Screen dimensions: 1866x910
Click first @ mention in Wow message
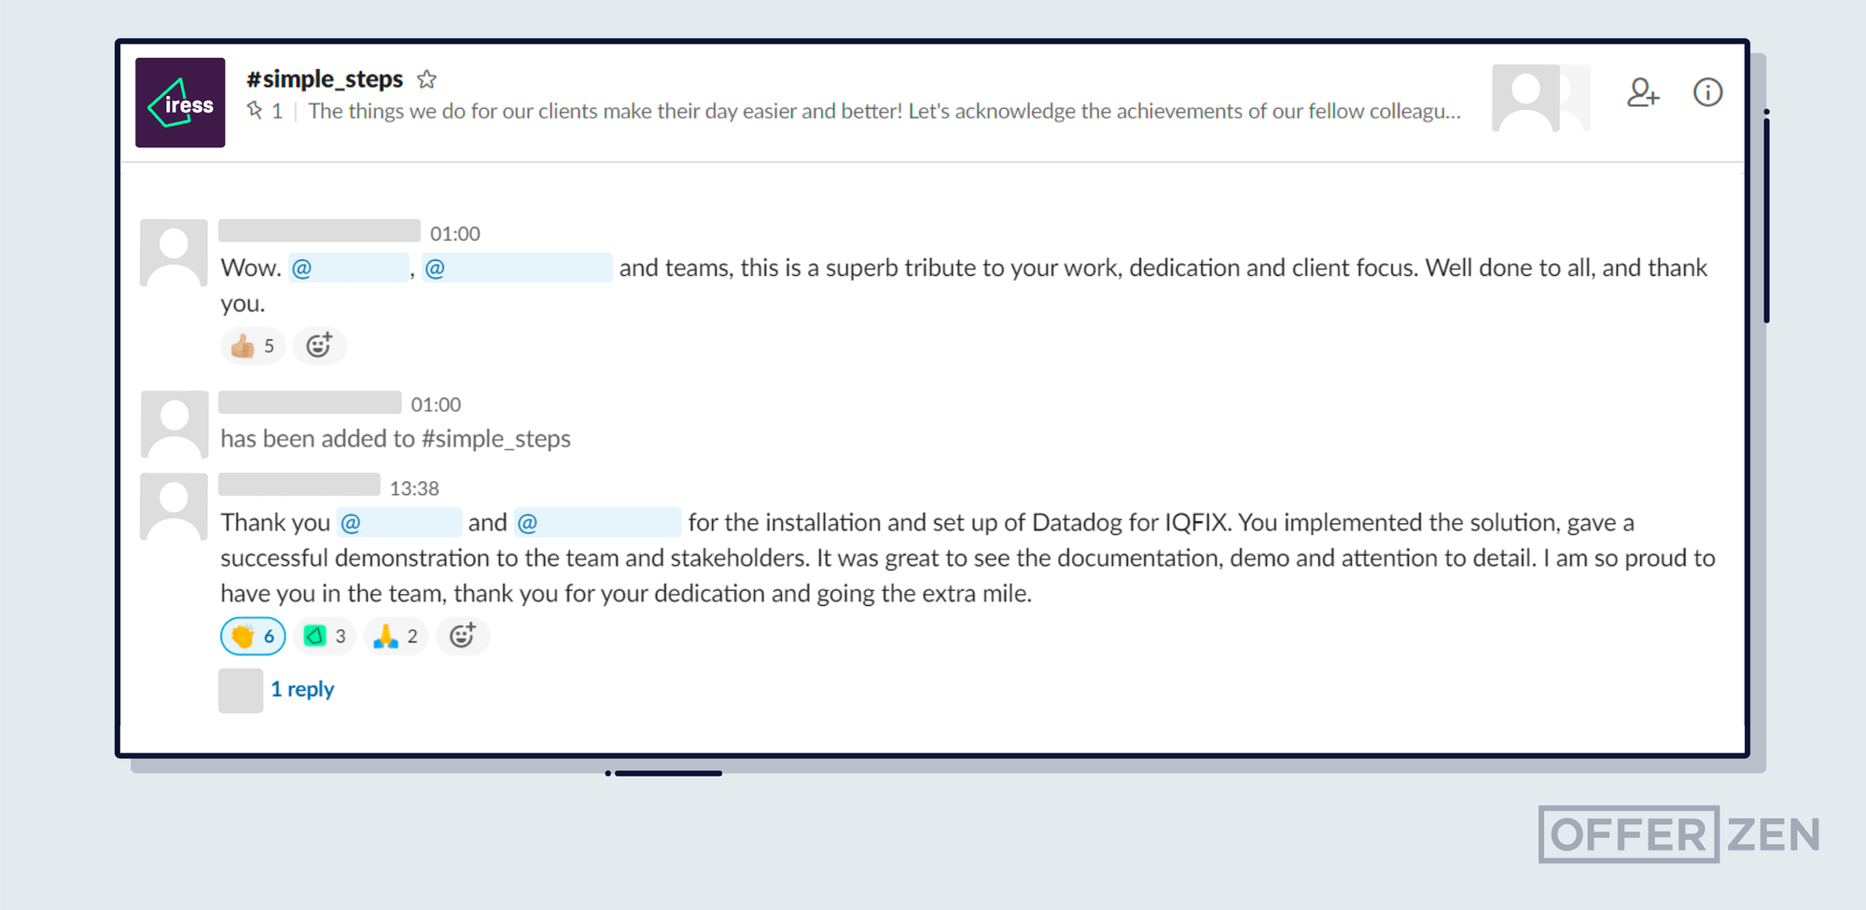click(348, 268)
